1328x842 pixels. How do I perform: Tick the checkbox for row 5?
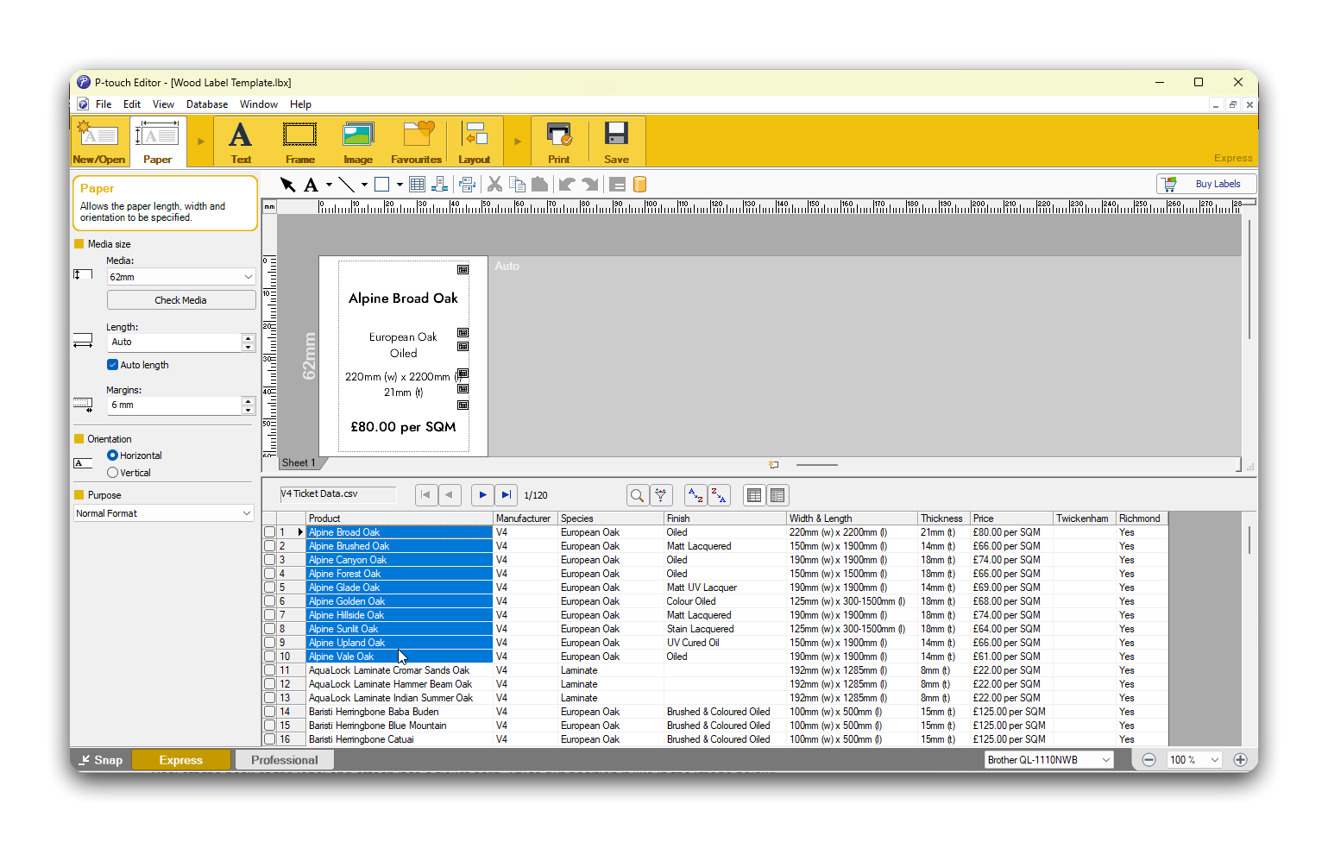coord(270,588)
